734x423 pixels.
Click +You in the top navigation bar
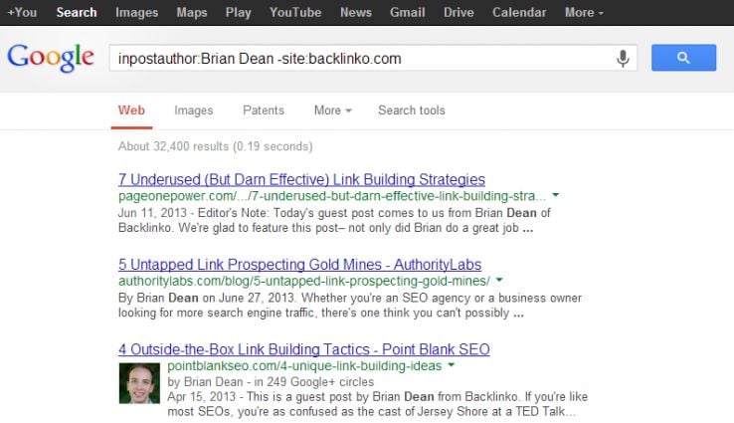23,13
